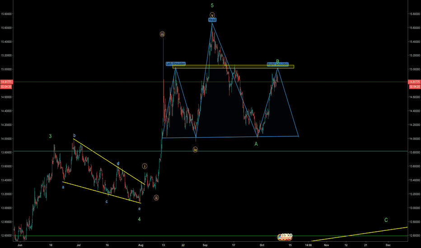Click the Jun label on the time axis

coord(19,245)
